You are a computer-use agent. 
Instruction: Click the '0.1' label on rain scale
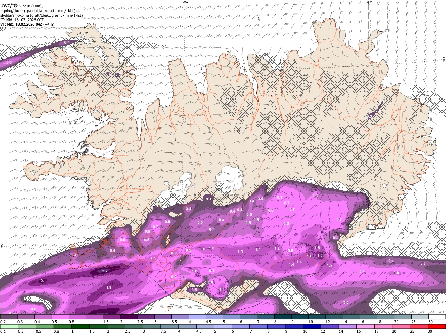point(2,332)
